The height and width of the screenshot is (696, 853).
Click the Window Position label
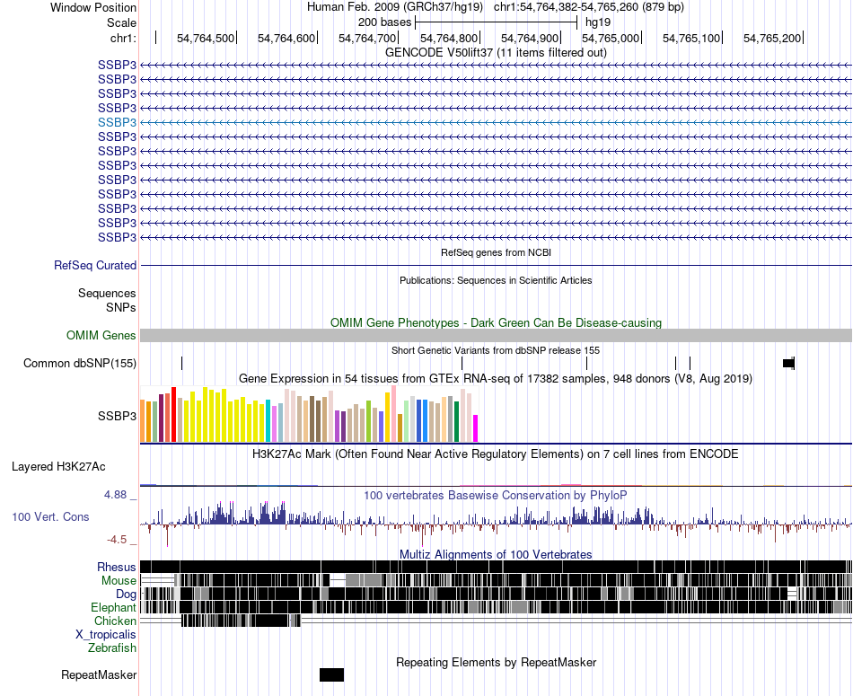coord(93,7)
